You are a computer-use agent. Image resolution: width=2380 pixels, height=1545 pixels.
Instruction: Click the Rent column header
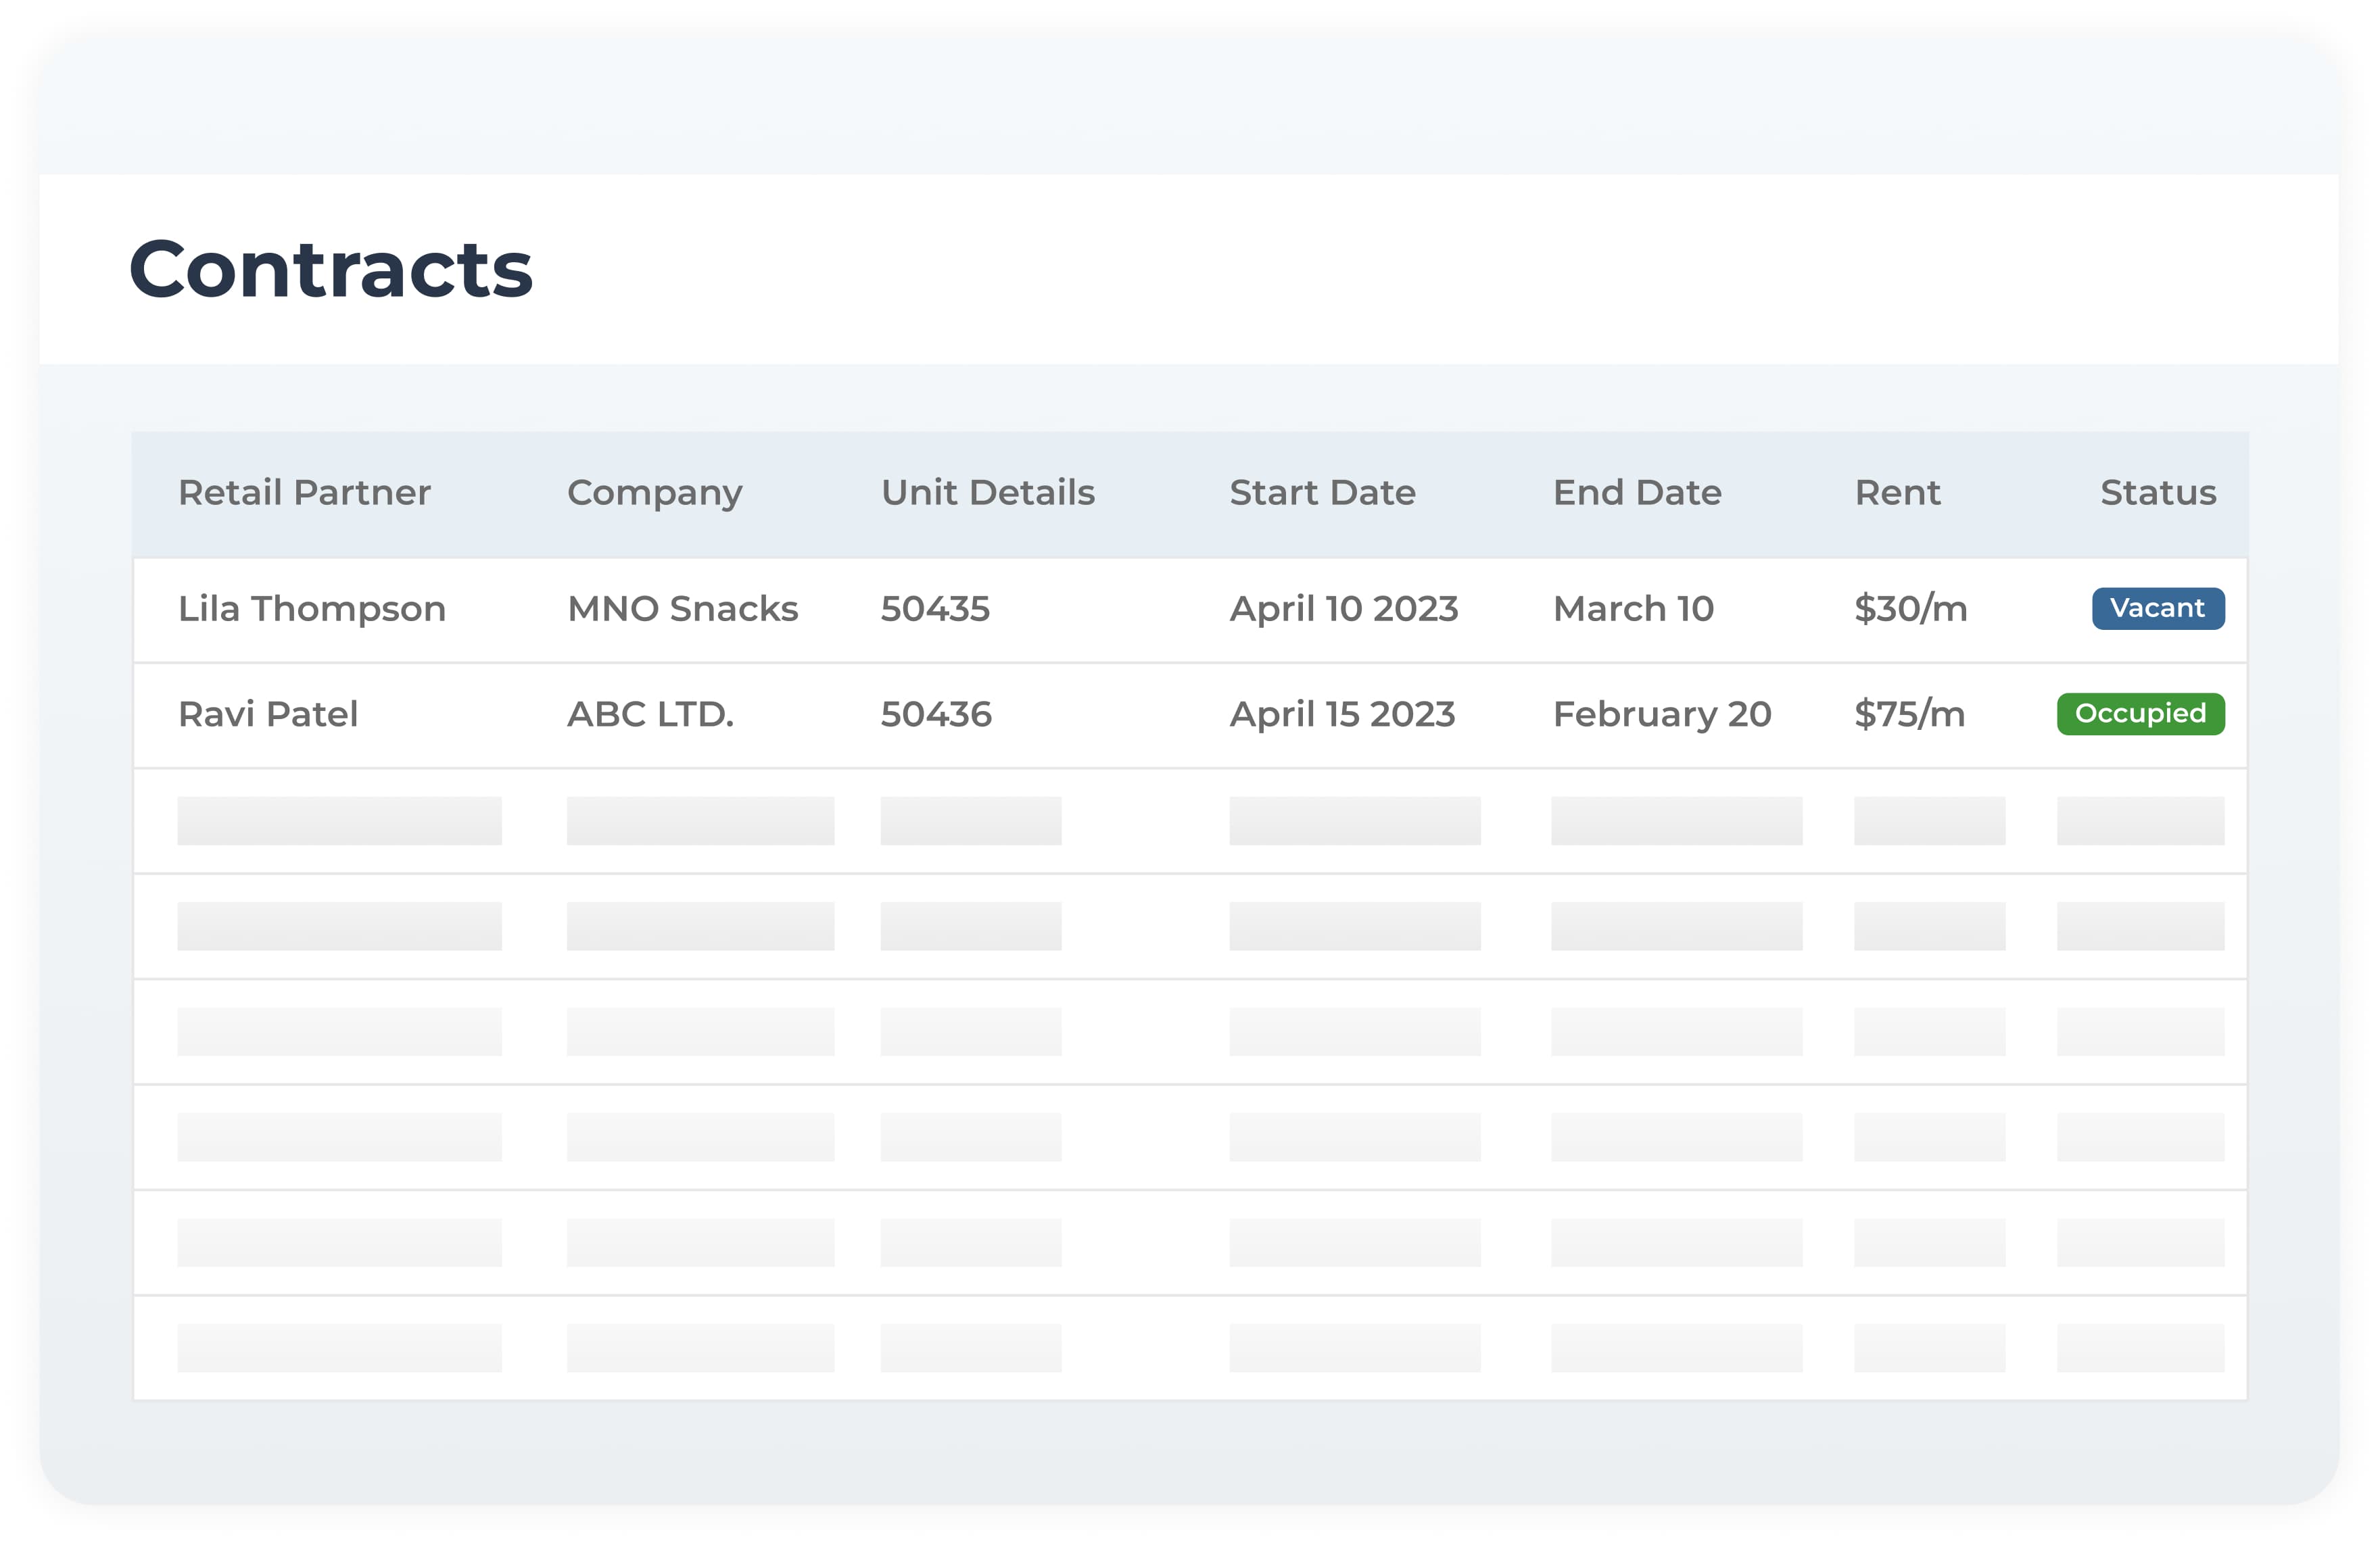(x=1897, y=493)
